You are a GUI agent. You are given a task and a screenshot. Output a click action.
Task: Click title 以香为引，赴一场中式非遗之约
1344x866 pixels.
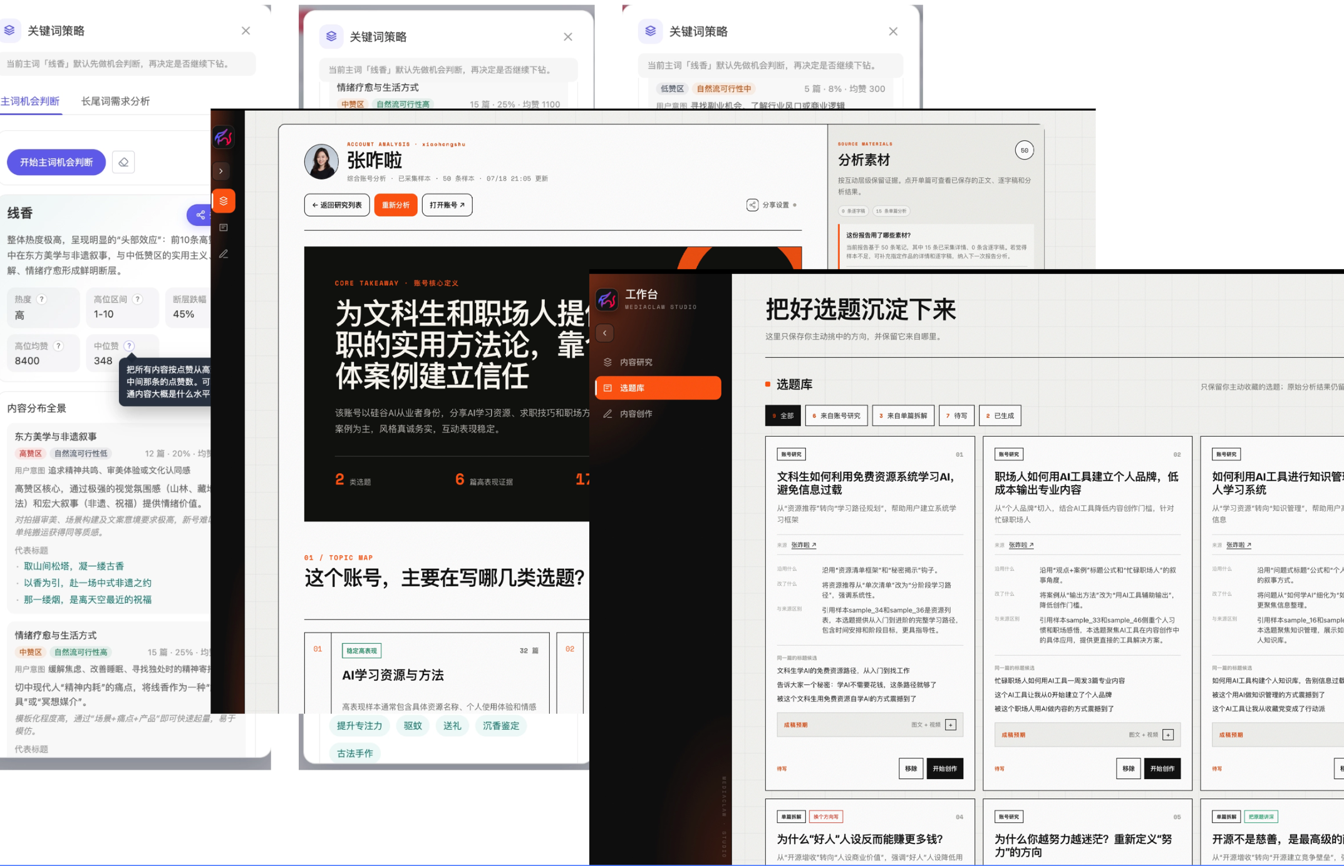[88, 583]
